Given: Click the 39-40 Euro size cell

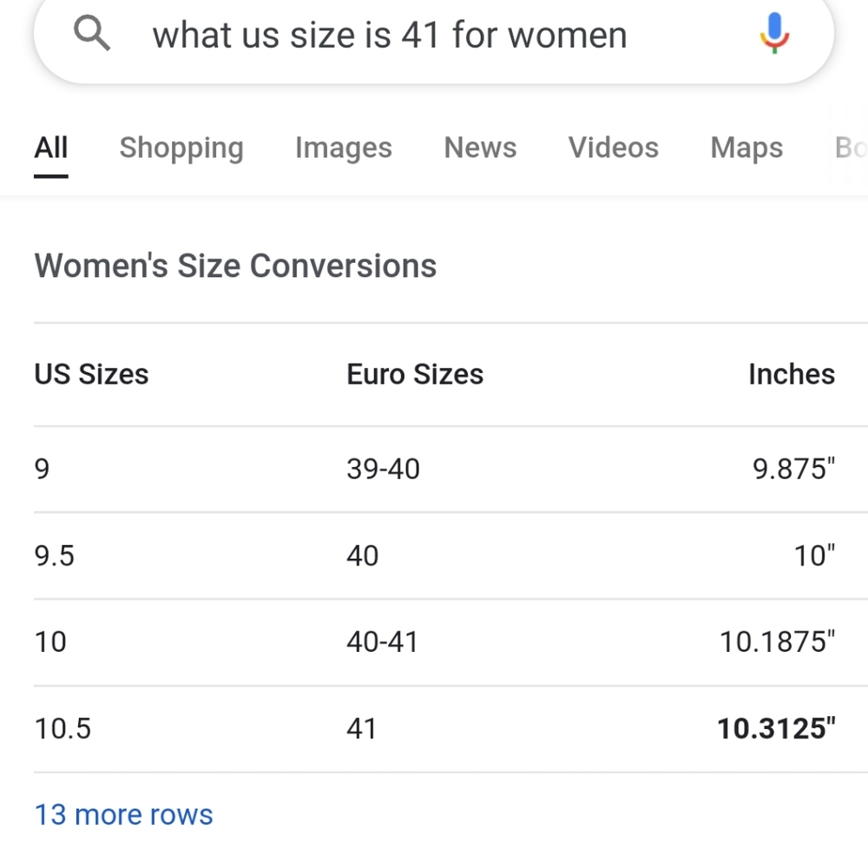Looking at the screenshot, I should point(384,470).
